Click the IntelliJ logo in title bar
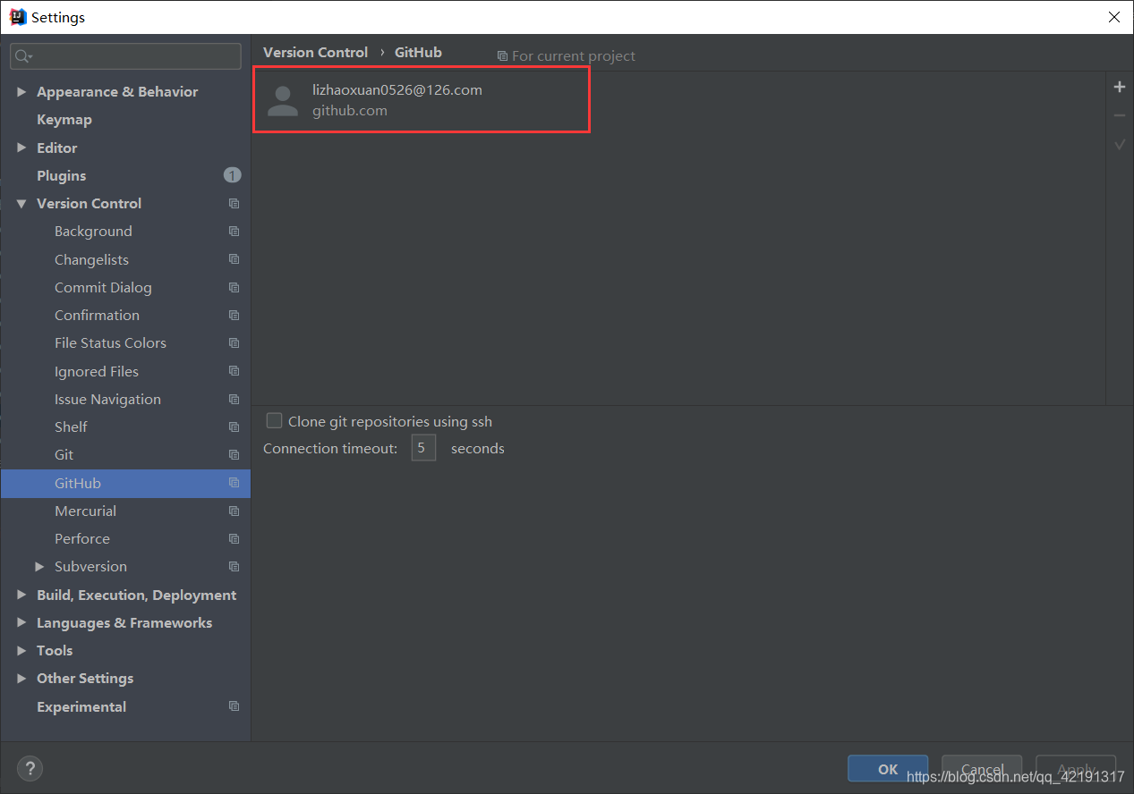The width and height of the screenshot is (1134, 794). pyautogui.click(x=17, y=16)
